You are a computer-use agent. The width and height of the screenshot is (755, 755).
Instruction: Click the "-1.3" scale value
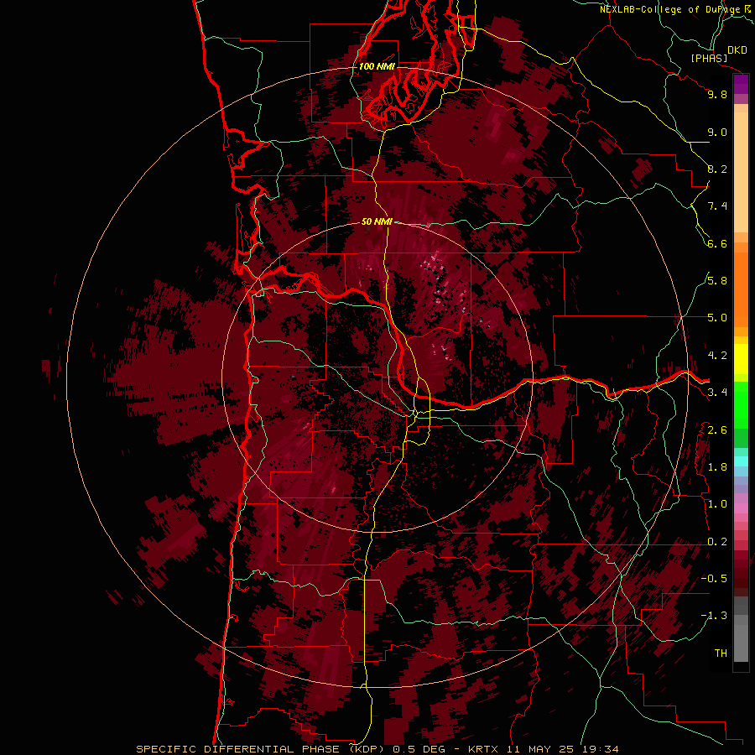[714, 616]
